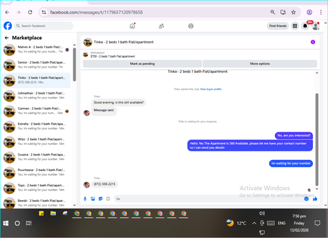View site information icon in address bar
The height and width of the screenshot is (238, 328).
[x=44, y=12]
